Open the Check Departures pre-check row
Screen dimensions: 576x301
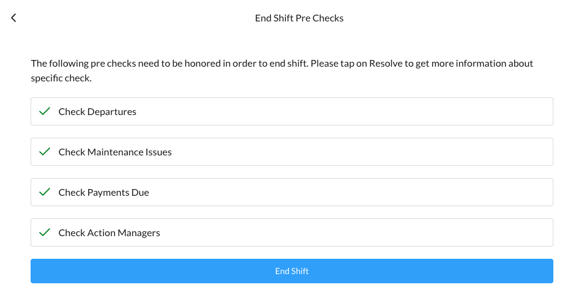[291, 111]
